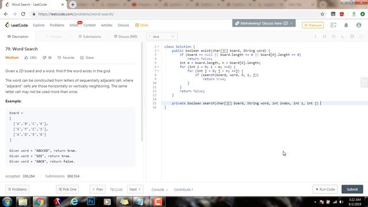This screenshot has width=368, height=207.
Task: Click description panel scrollbar
Action: click(x=142, y=92)
